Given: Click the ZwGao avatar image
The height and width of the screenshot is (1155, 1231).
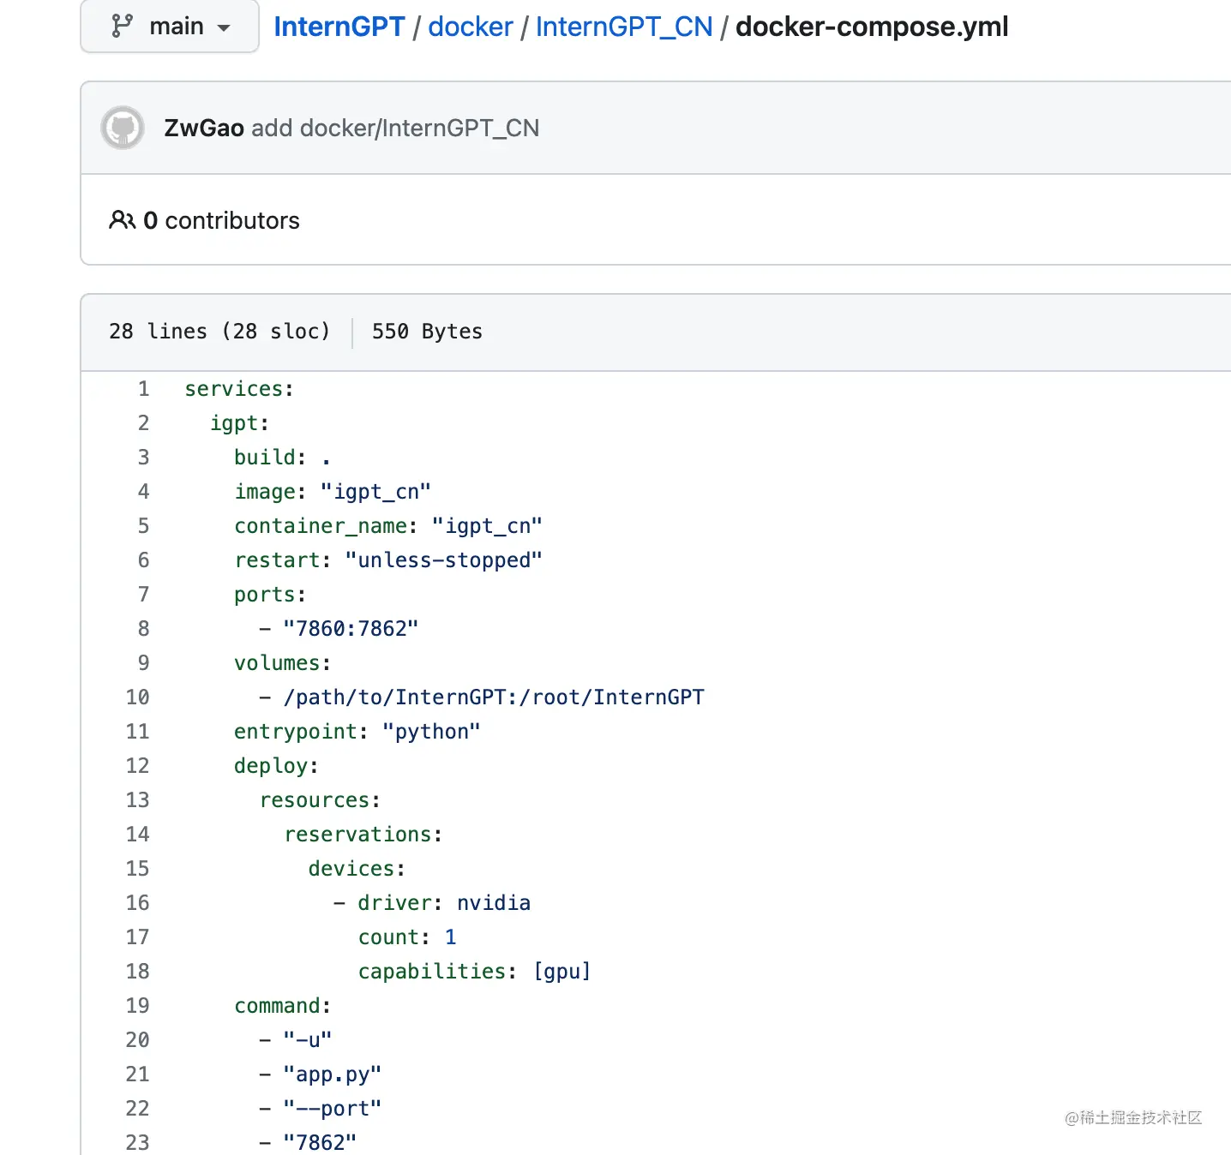Looking at the screenshot, I should (x=123, y=129).
